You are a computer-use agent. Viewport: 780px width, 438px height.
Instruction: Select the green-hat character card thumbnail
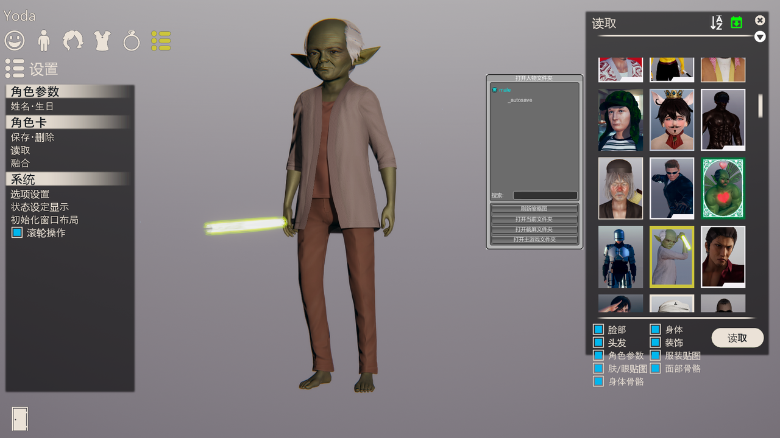[x=620, y=120]
